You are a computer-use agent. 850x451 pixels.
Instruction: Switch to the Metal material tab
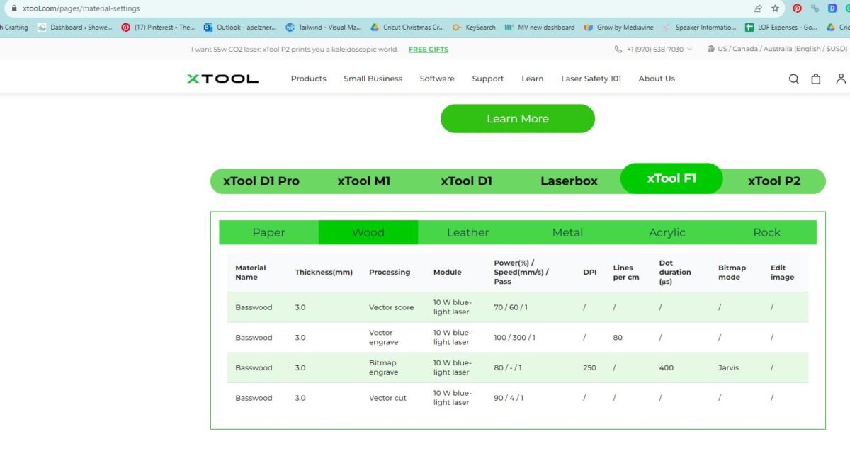click(567, 232)
